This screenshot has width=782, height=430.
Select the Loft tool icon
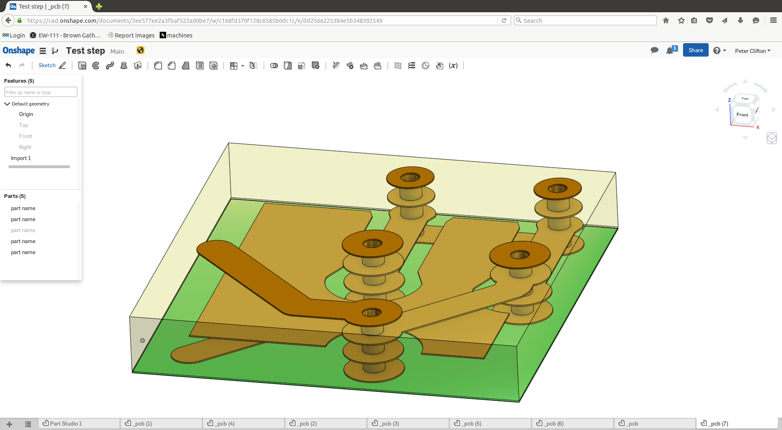pyautogui.click(x=124, y=66)
